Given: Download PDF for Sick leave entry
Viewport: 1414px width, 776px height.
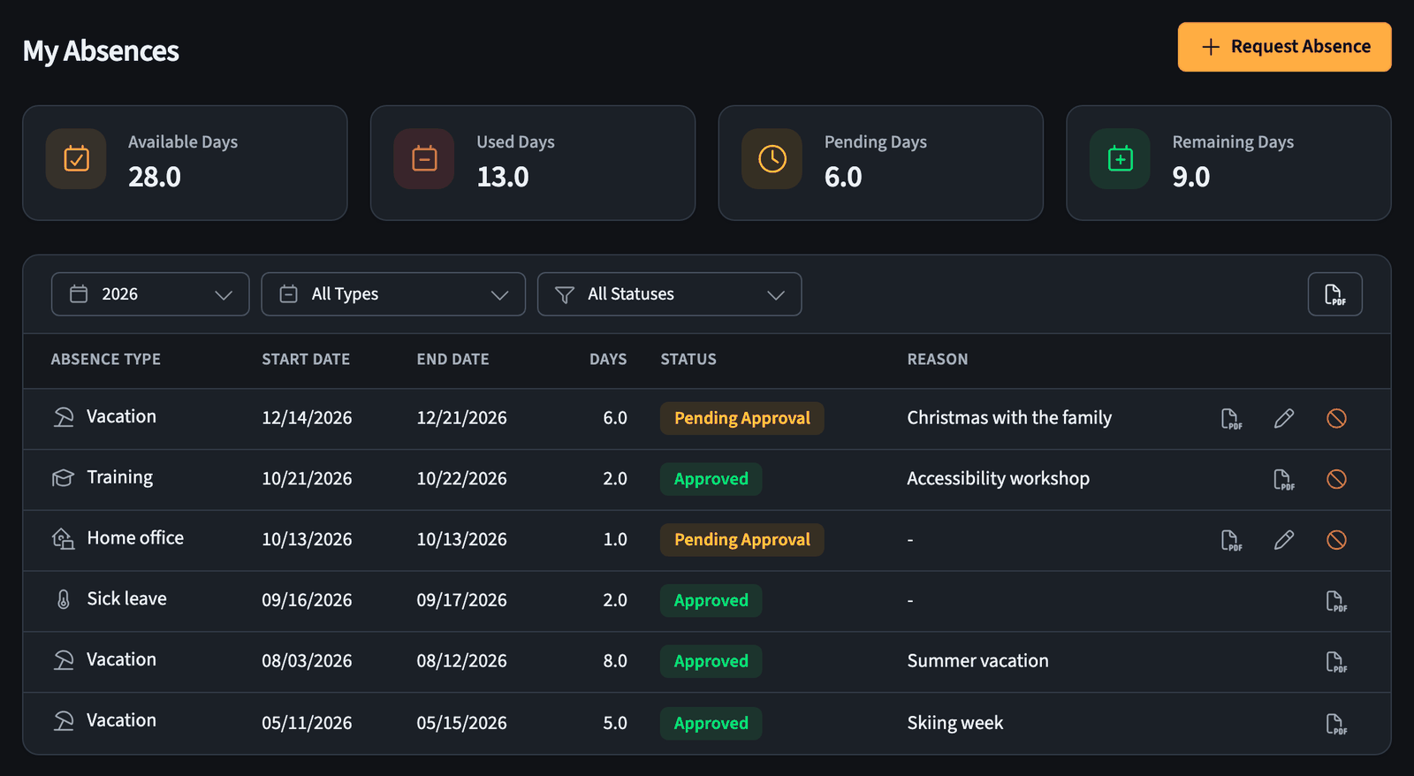Looking at the screenshot, I should pyautogui.click(x=1336, y=601).
